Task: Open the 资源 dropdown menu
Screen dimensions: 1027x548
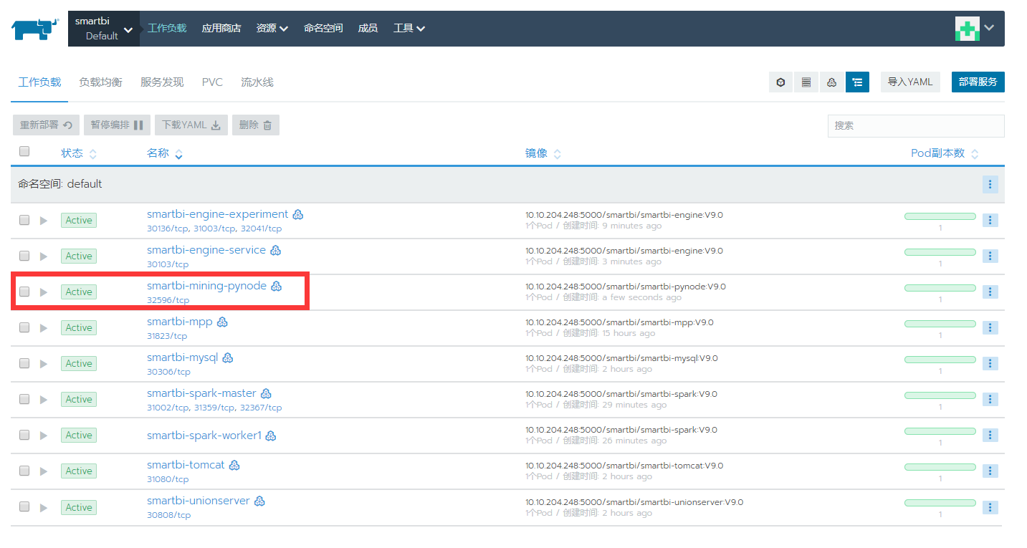Action: coord(272,29)
